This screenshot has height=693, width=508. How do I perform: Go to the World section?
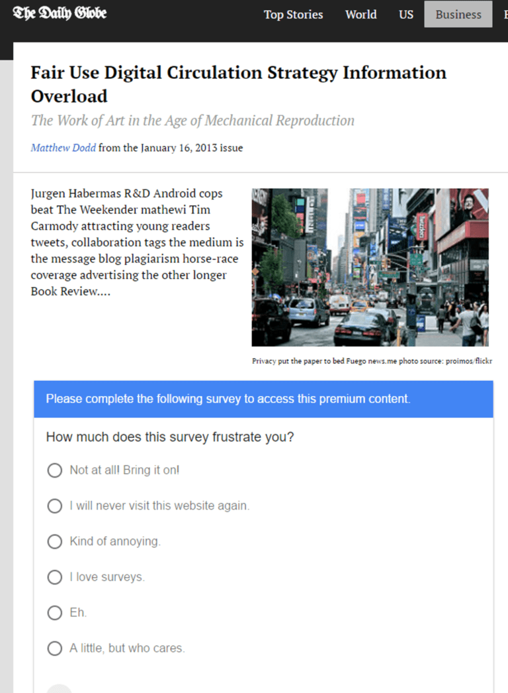[360, 15]
